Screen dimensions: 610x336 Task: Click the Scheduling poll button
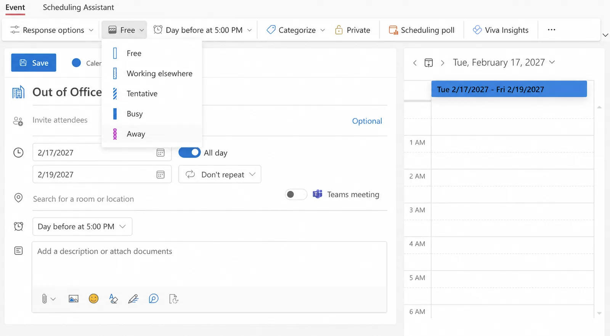pyautogui.click(x=421, y=30)
